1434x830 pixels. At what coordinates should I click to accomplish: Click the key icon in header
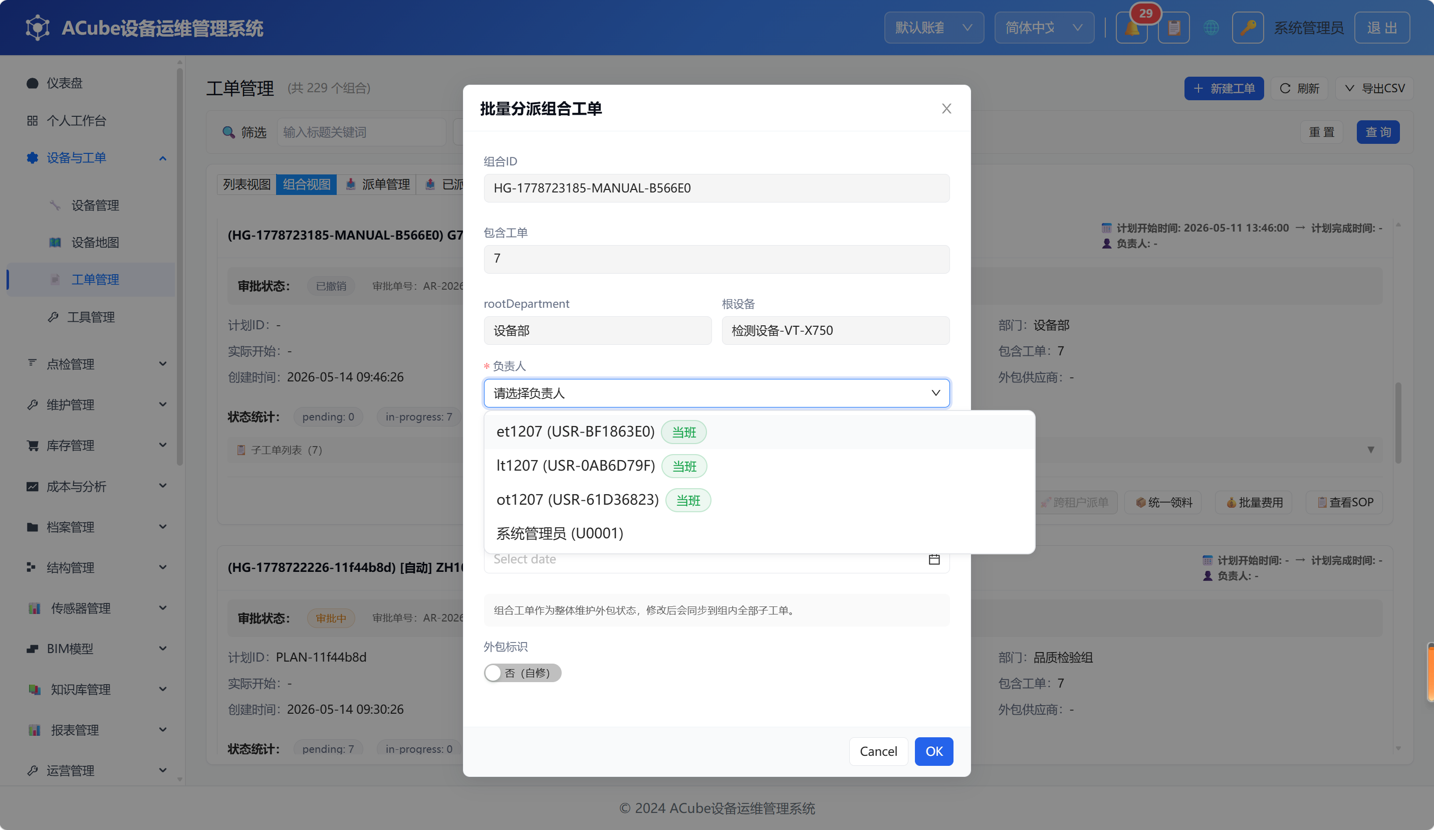[1247, 28]
